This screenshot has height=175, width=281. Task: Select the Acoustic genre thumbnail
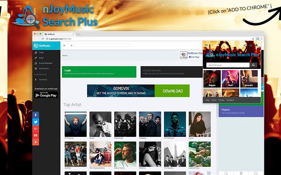pos(249,79)
